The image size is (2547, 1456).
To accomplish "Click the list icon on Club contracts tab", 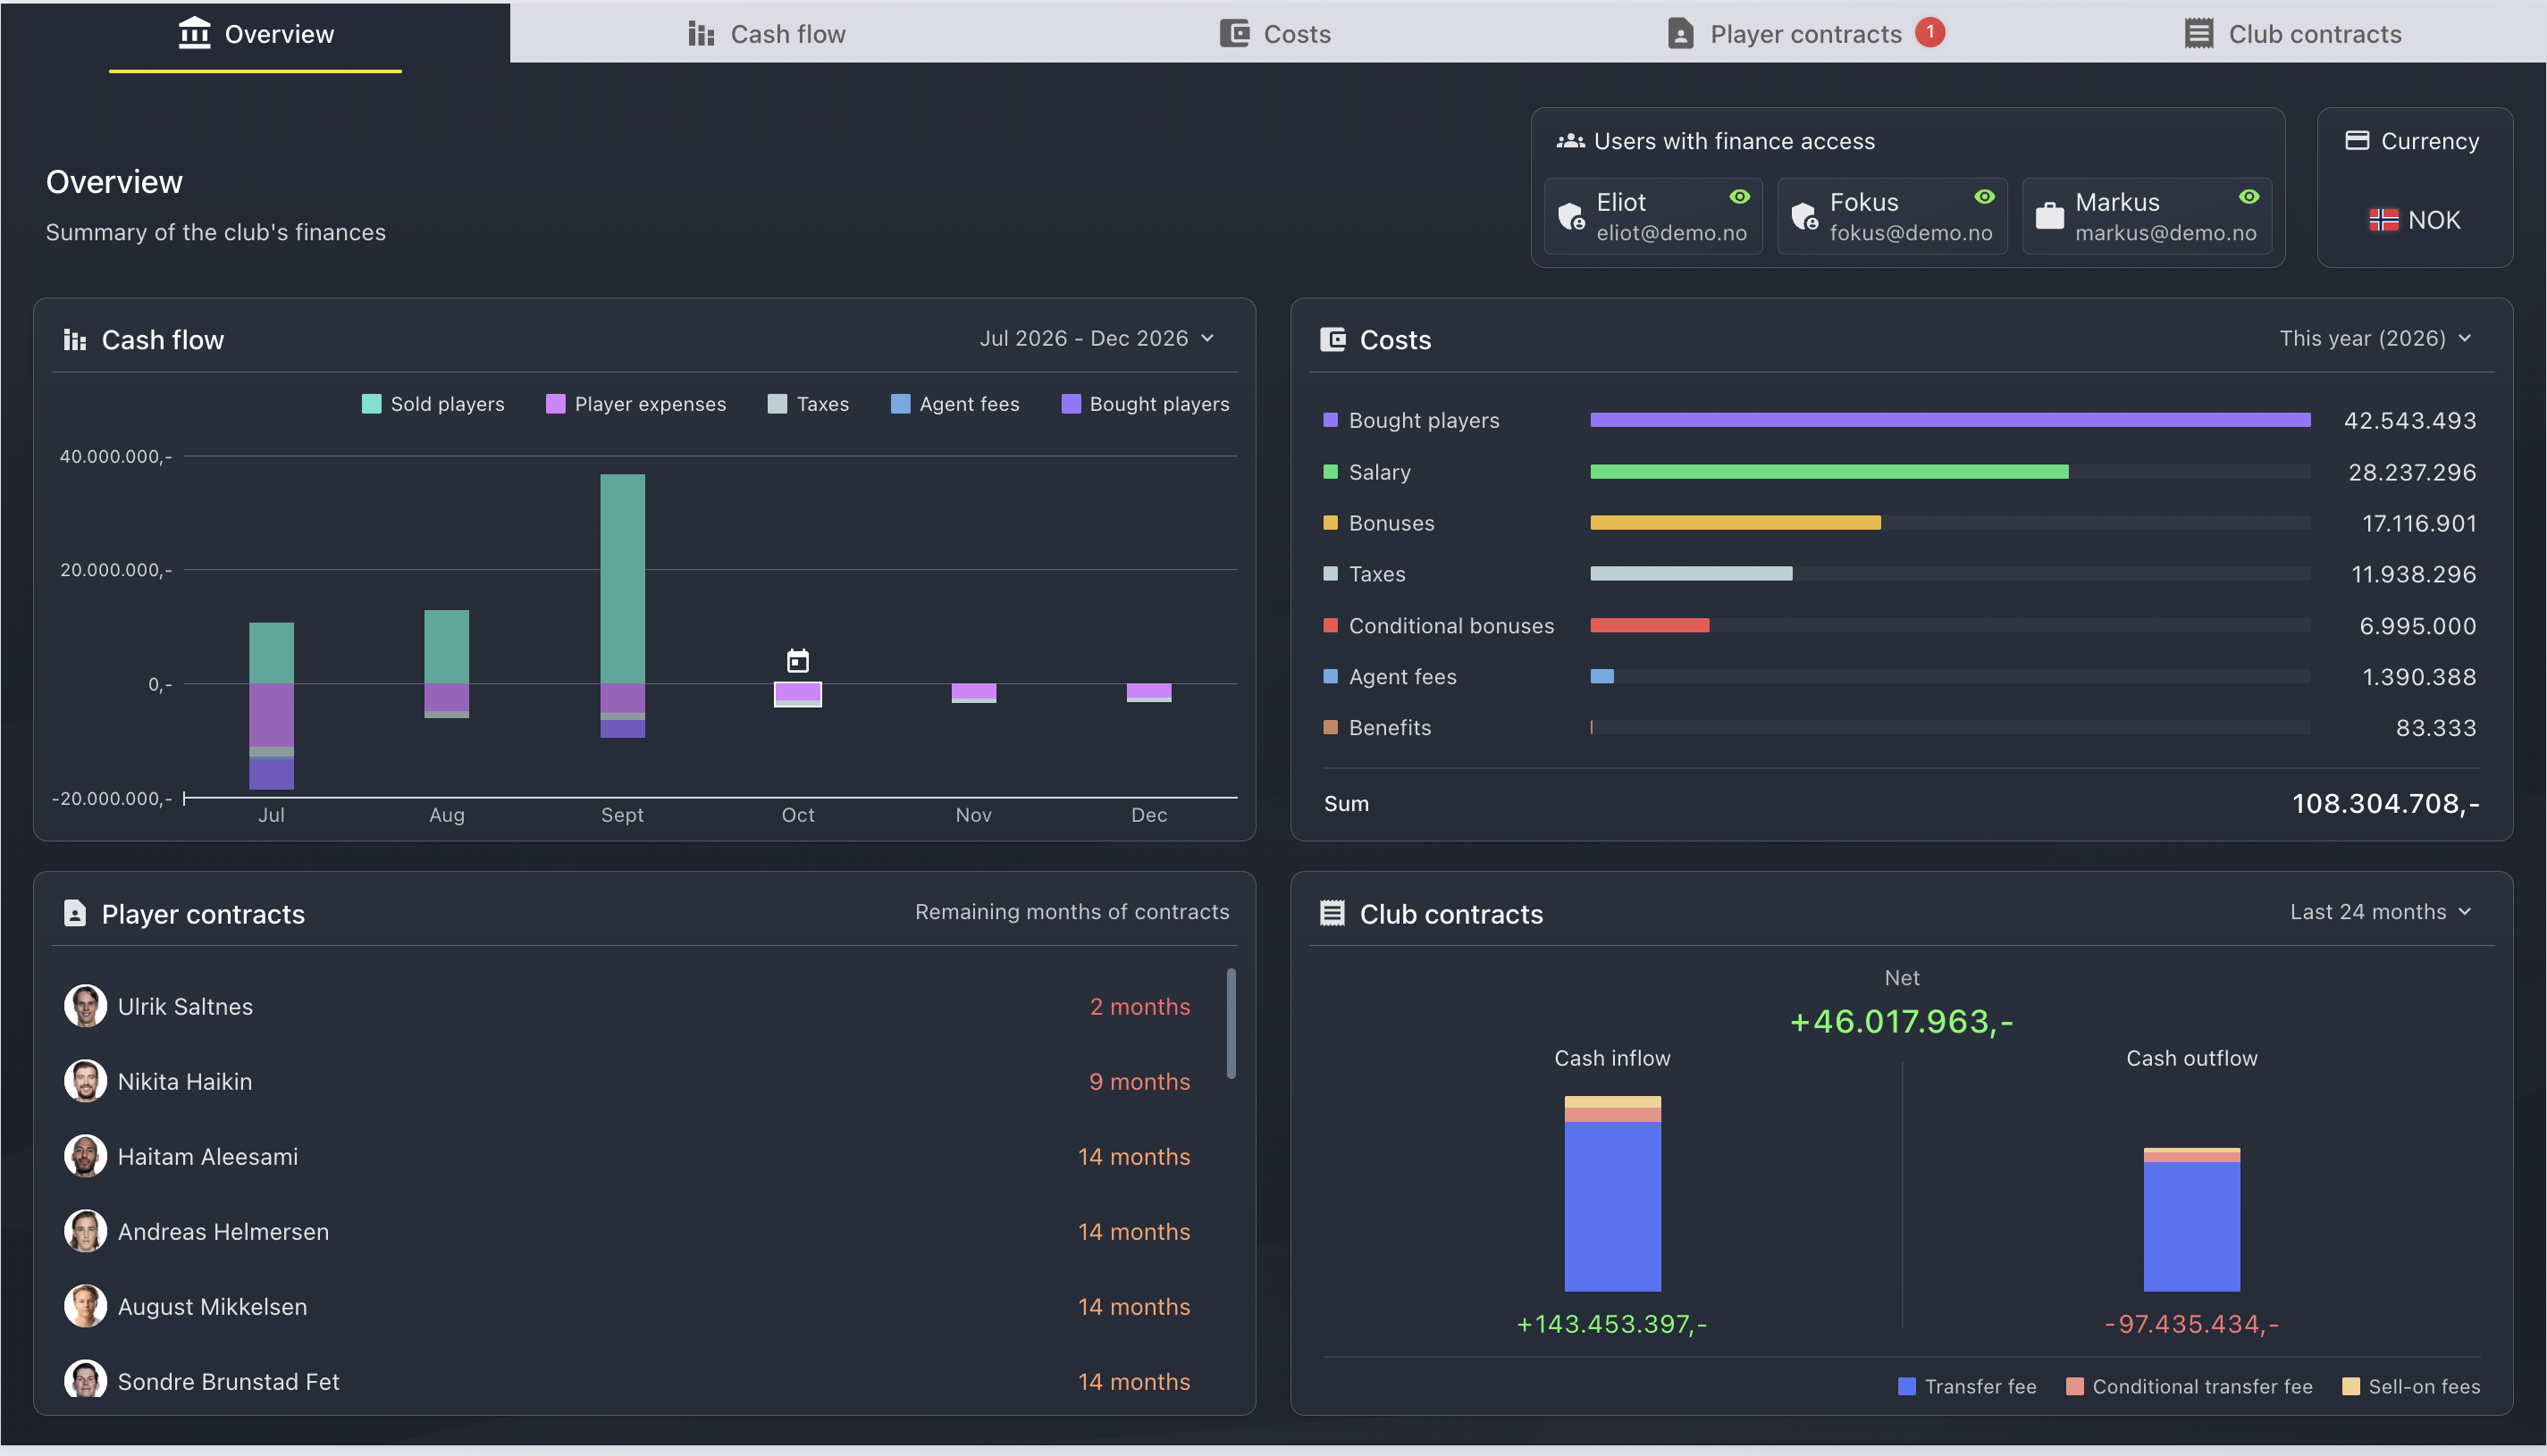I will pos(2198,34).
